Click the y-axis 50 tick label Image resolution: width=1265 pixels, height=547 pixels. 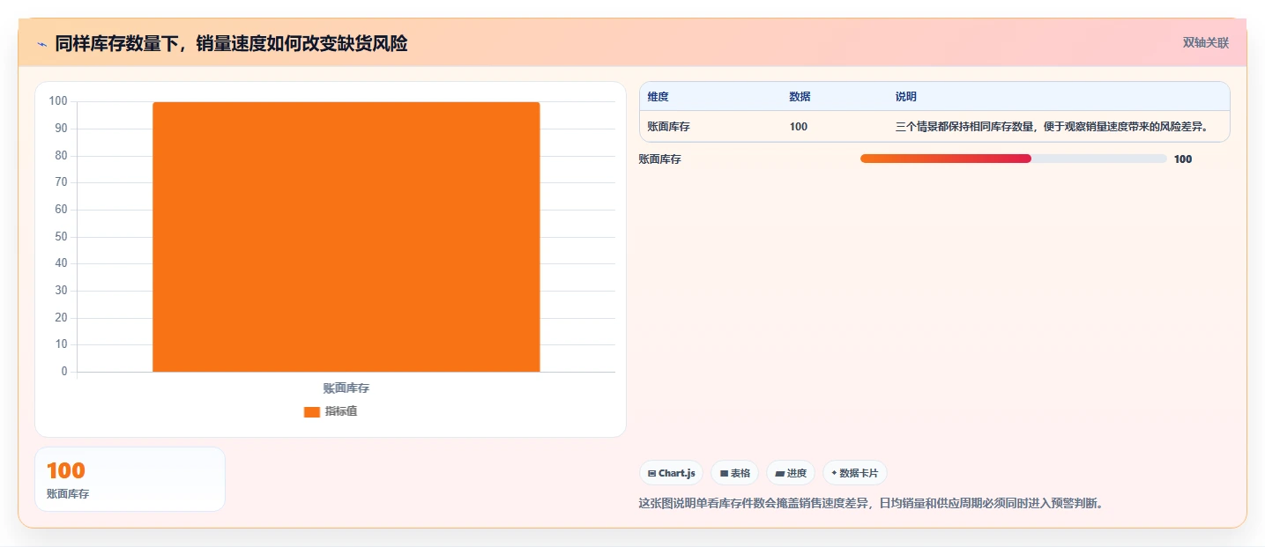pyautogui.click(x=61, y=236)
